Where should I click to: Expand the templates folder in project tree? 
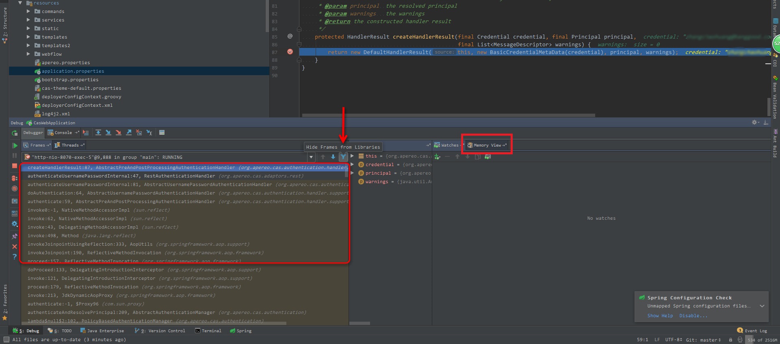tap(28, 37)
